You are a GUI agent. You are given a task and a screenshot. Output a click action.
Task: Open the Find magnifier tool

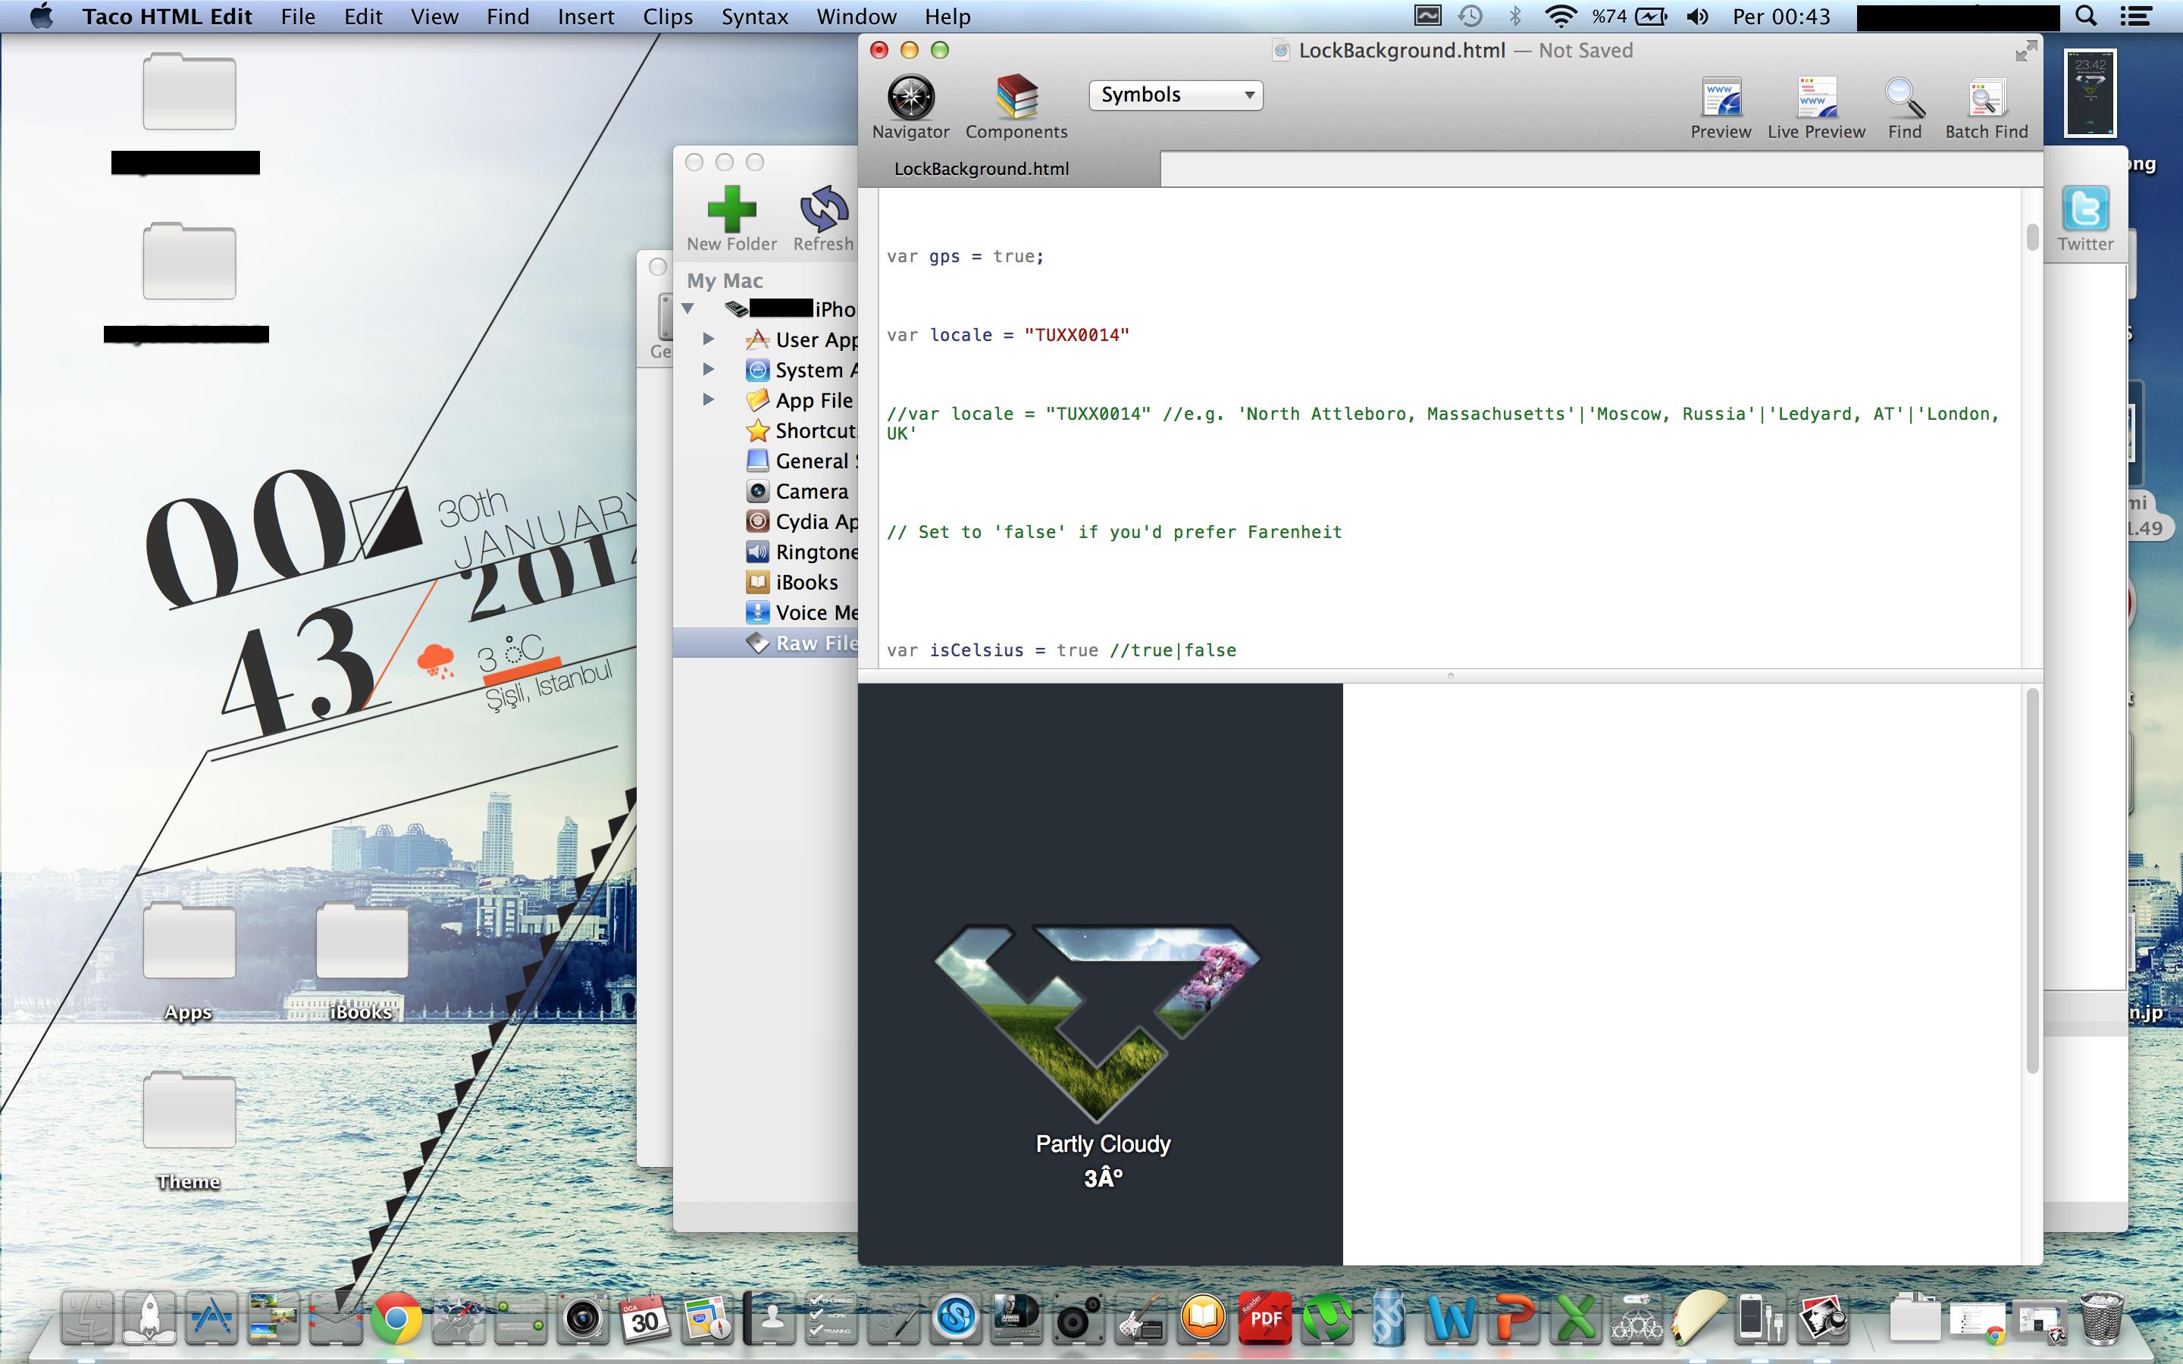pyautogui.click(x=1904, y=106)
